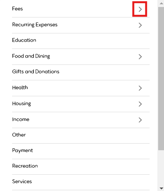
Task: Select Food and Dining category
Action: pyautogui.click(x=31, y=56)
